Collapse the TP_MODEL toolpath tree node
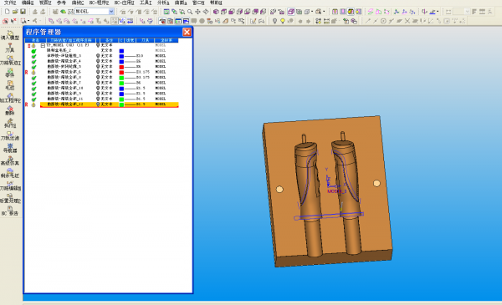 point(43,45)
